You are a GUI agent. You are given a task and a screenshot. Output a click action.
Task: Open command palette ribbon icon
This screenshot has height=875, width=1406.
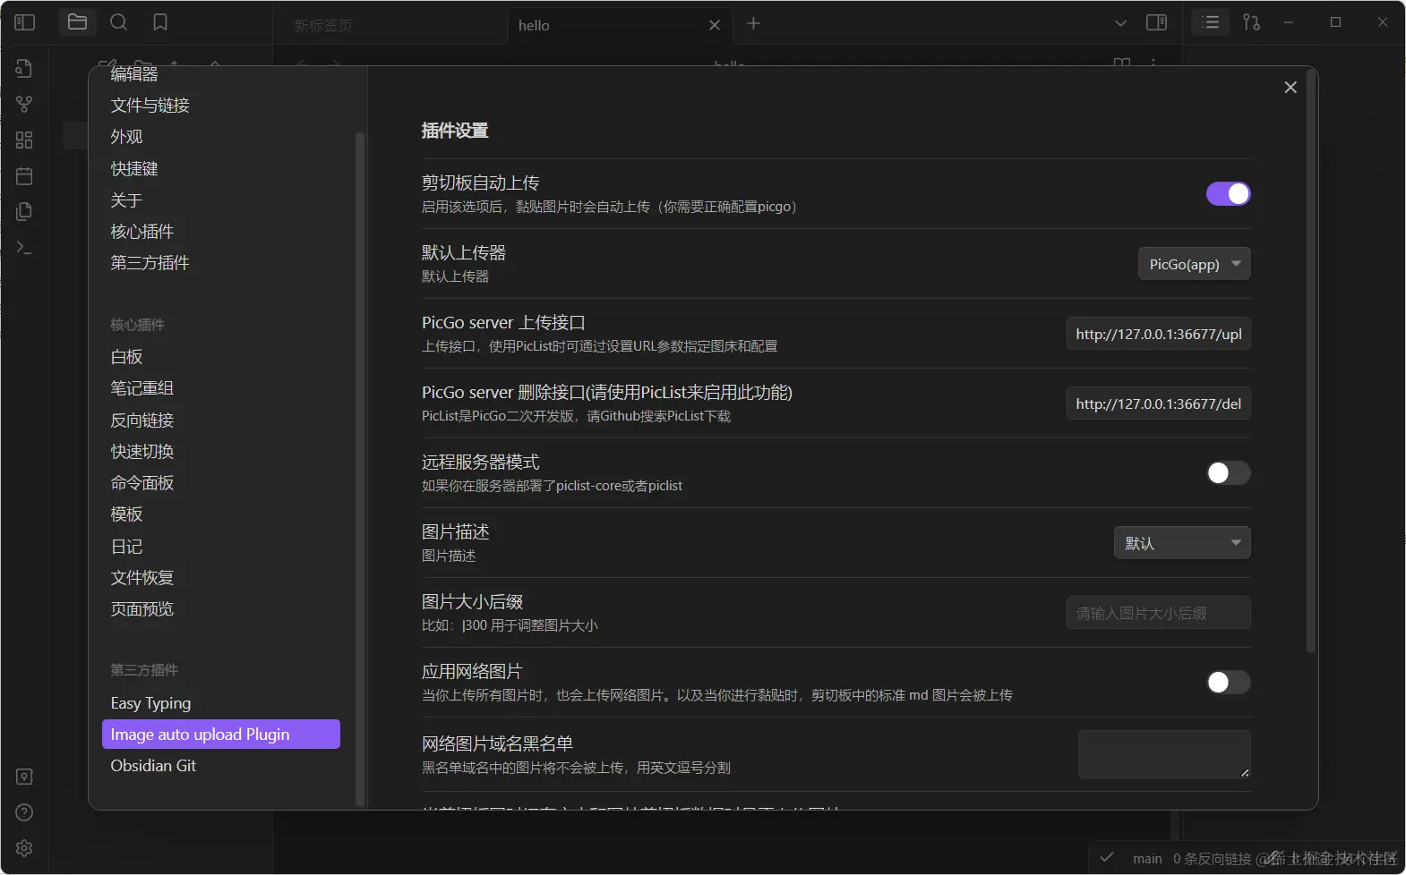tap(24, 248)
